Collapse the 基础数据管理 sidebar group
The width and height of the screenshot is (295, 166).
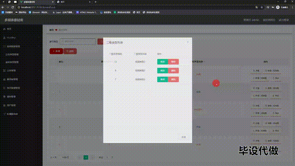click(x=21, y=46)
